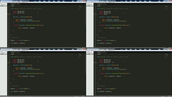The width and height of the screenshot is (172, 97).
Task: Open the File menu in the top-left window
Action: tap(1, 2)
